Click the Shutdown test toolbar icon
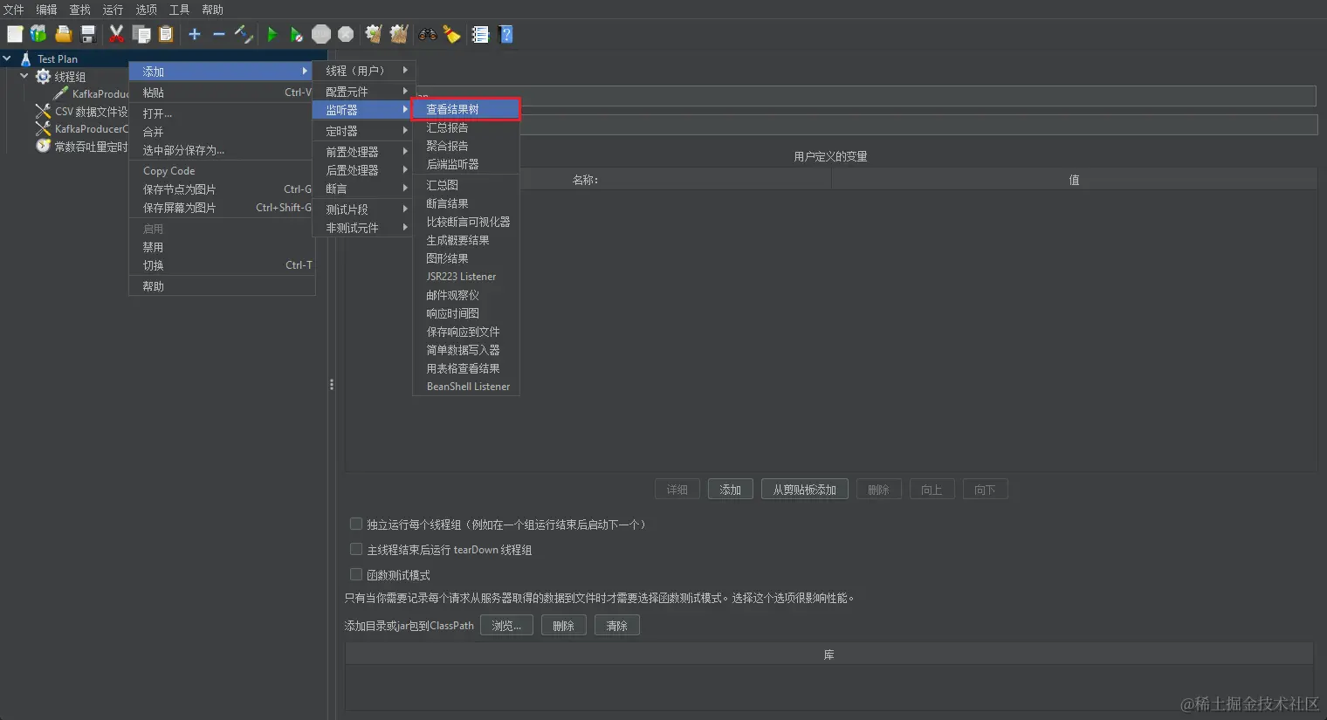The width and height of the screenshot is (1327, 720). coord(346,34)
